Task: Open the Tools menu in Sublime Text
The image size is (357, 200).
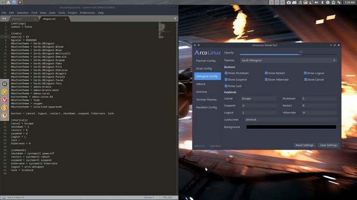Action: pos(62,13)
